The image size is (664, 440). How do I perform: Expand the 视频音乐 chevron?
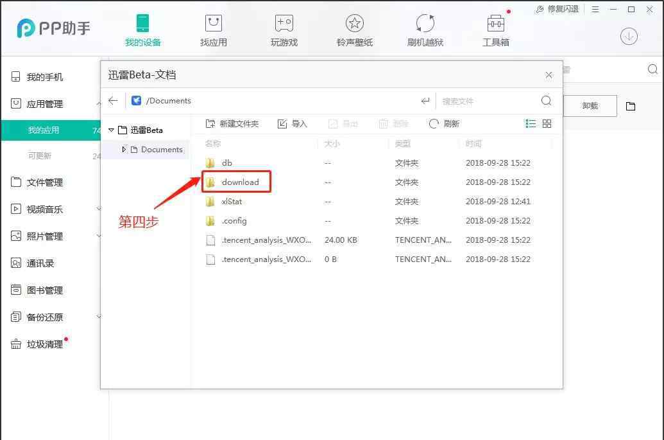(98, 209)
